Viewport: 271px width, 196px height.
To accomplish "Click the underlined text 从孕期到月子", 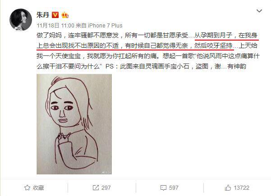I will (213, 36).
